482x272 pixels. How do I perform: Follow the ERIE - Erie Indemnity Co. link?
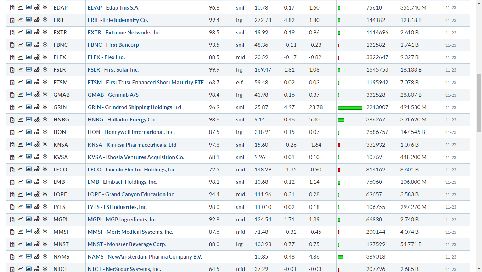coord(118,20)
